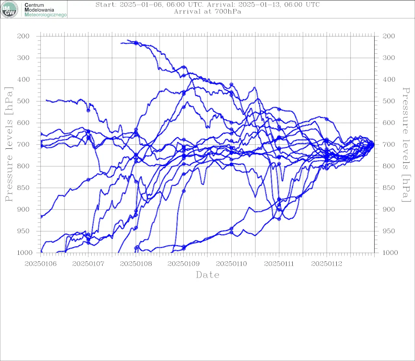Click the left axis 950 label
This screenshot has width=415, height=361.
pos(23,231)
